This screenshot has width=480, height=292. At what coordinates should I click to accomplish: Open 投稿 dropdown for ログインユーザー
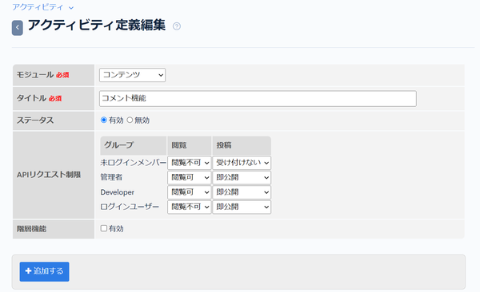point(242,207)
